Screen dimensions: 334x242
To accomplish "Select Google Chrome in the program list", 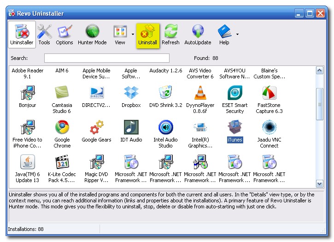I will pos(62,134).
